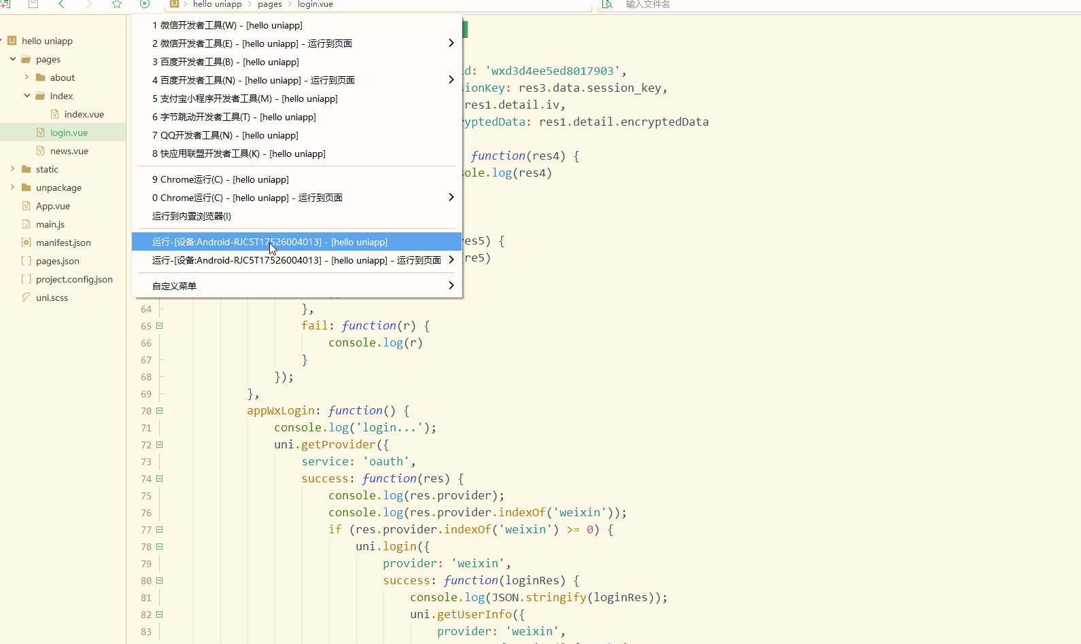Click pages breadcrumb in path bar
This screenshot has width=1081, height=644.
(270, 4)
